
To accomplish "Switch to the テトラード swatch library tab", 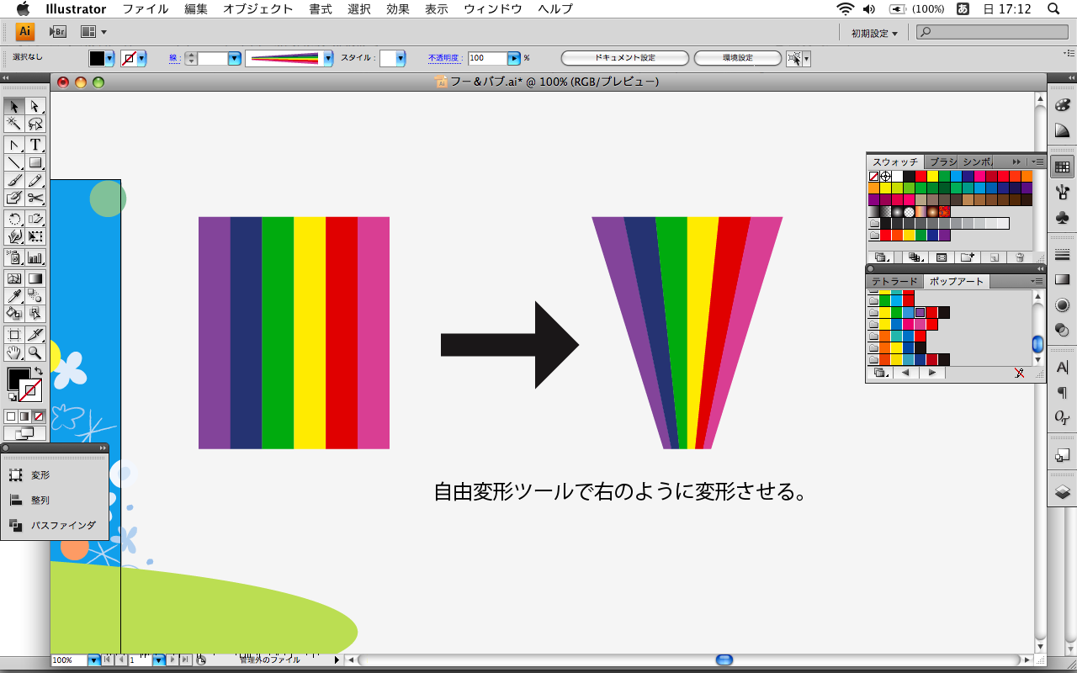I will tap(894, 282).
